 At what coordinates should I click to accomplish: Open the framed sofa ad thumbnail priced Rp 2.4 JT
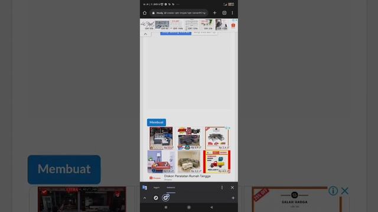[217, 138]
